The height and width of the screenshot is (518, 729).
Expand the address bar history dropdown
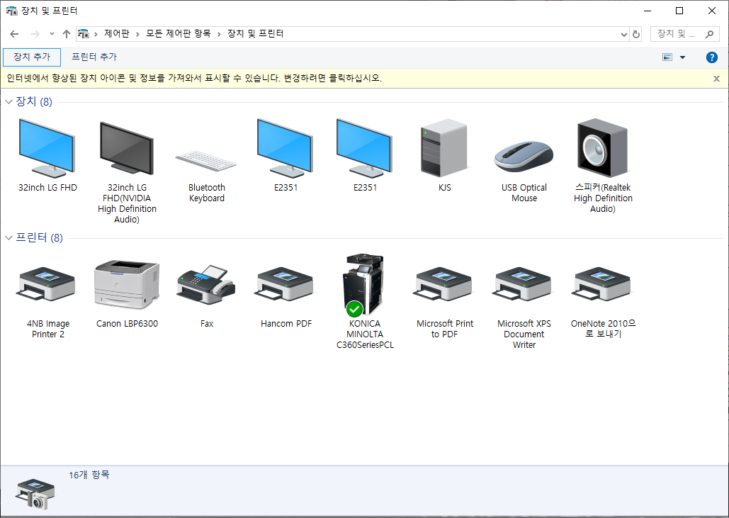coord(623,34)
